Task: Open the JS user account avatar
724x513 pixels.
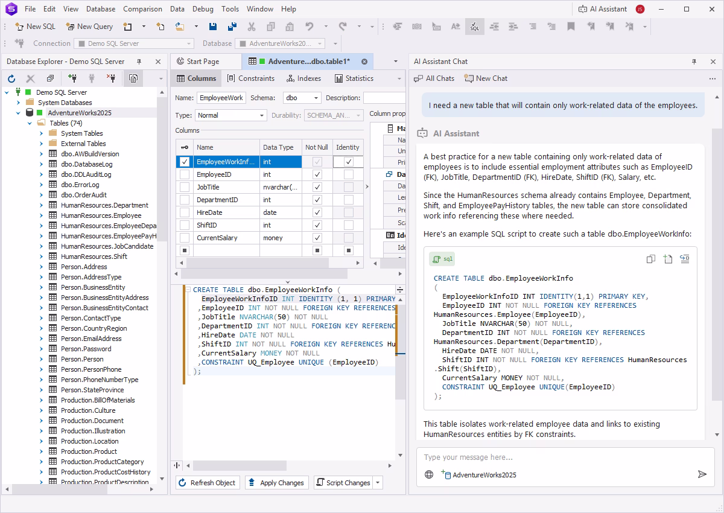Action: [x=640, y=9]
